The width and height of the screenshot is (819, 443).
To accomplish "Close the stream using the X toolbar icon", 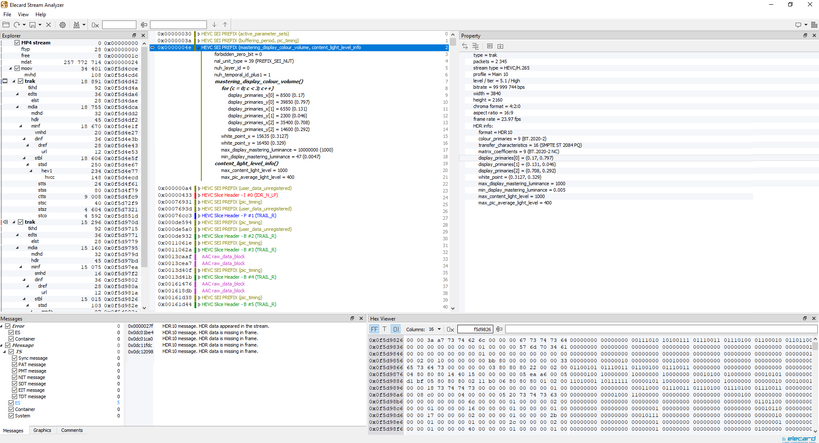I will [x=48, y=25].
